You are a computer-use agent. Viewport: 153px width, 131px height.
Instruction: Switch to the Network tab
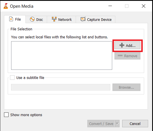point(61,19)
